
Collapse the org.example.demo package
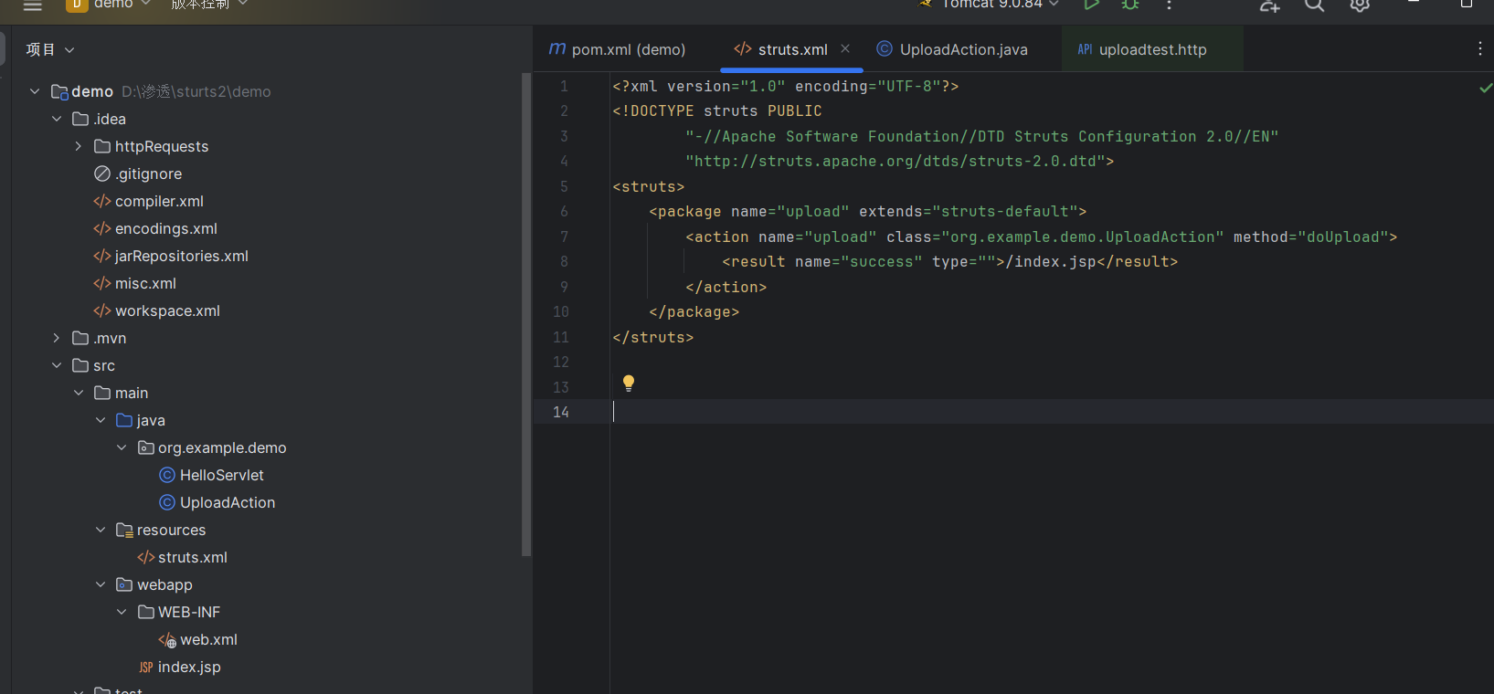point(122,447)
